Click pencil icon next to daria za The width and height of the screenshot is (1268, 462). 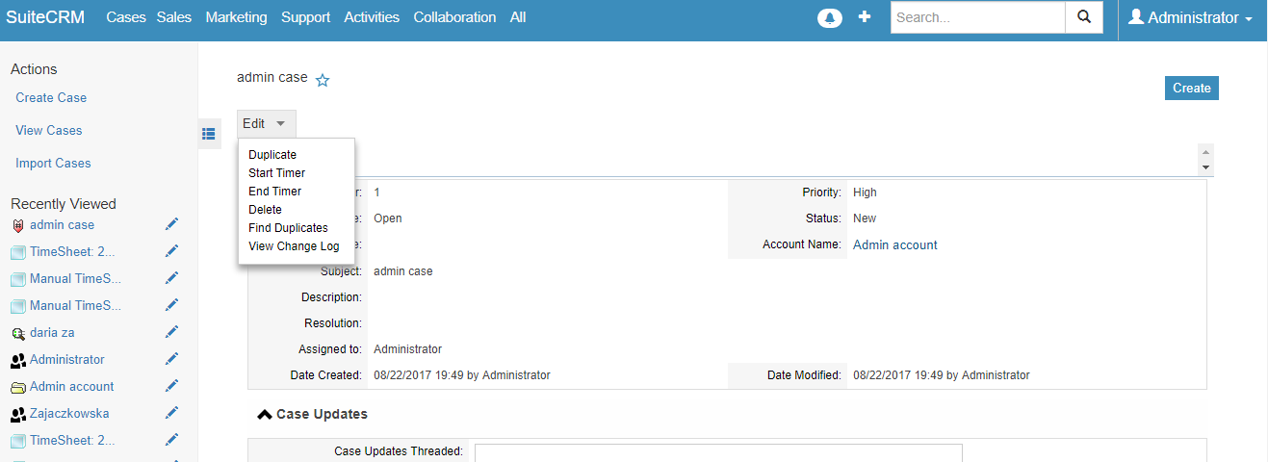point(171,332)
